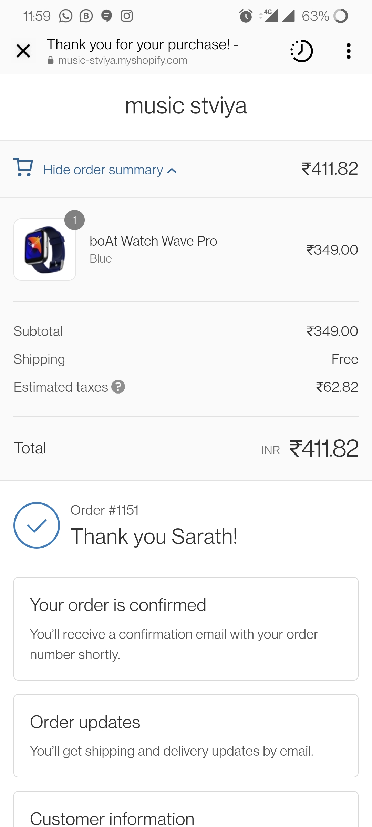Tap the music-stviya.myshopify.com URL
The width and height of the screenshot is (372, 827).
click(x=123, y=60)
